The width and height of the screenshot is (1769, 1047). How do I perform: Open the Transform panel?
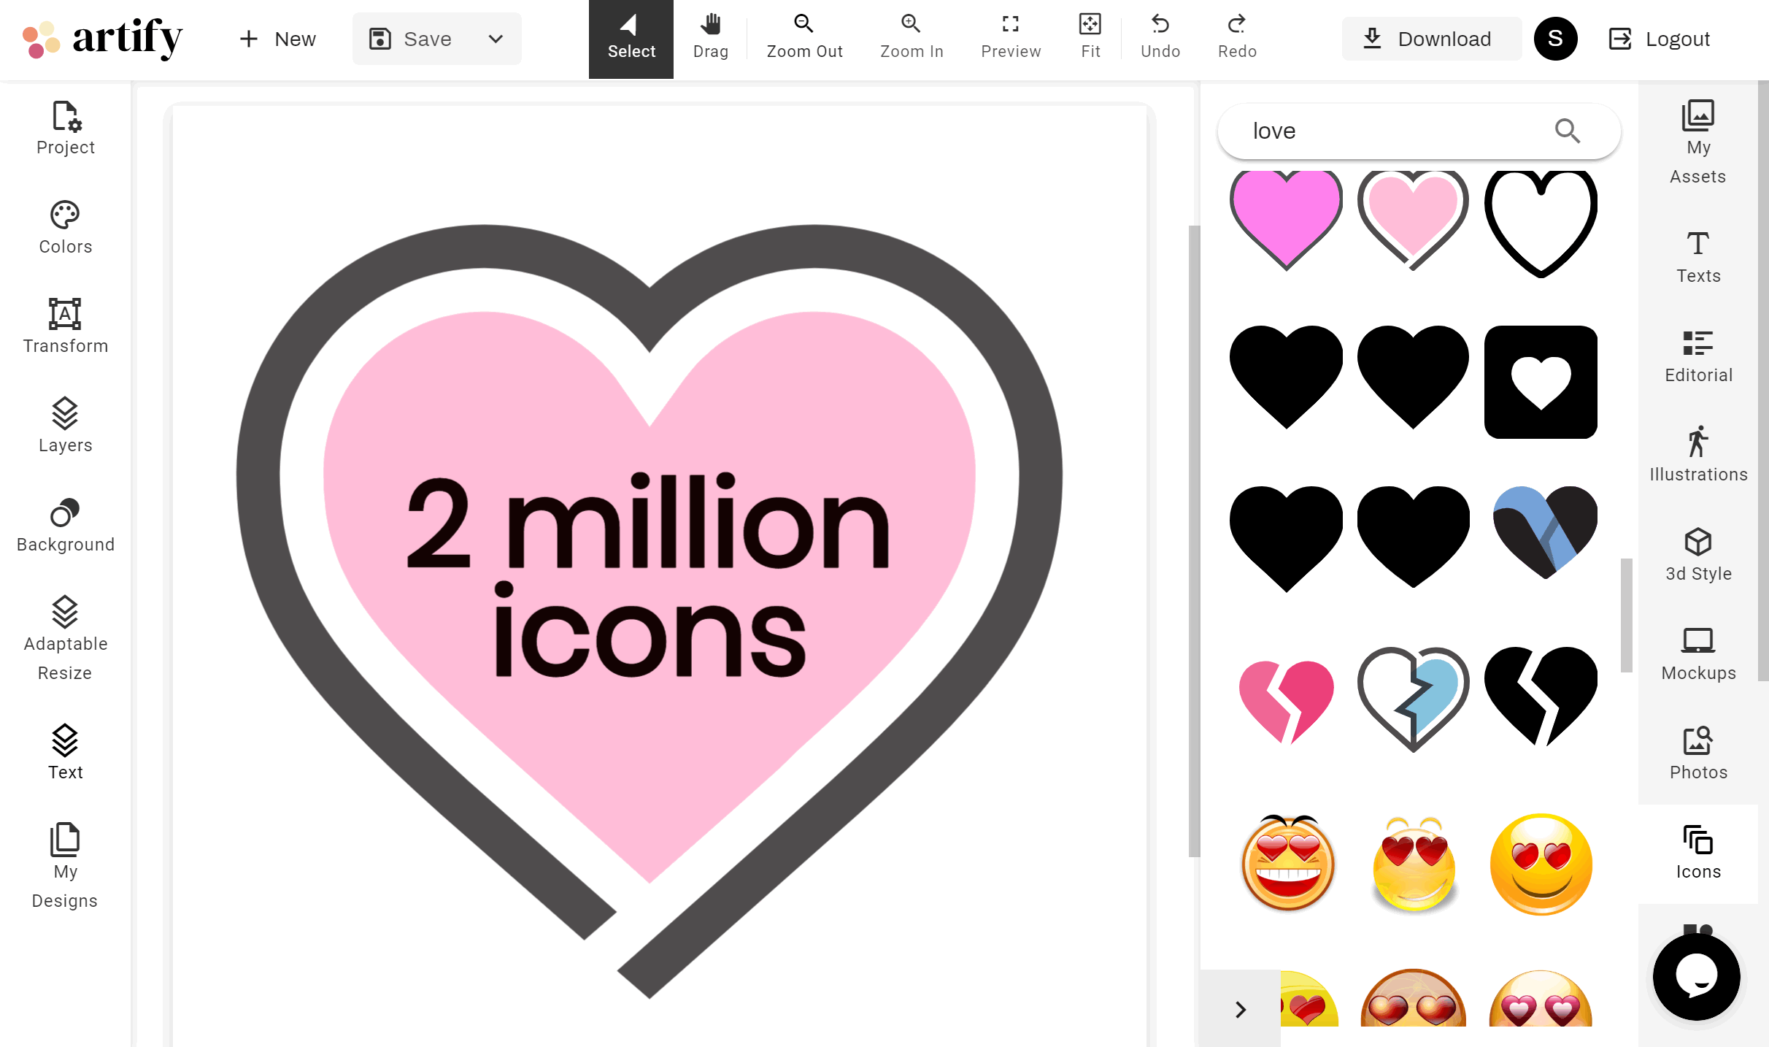pyautogui.click(x=66, y=327)
